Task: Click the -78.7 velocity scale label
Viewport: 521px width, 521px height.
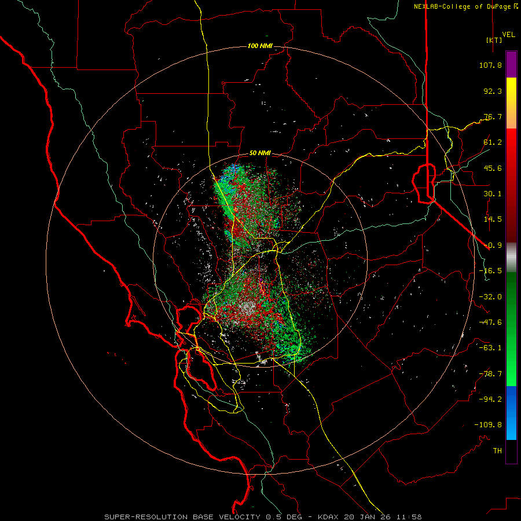Action: pos(490,374)
